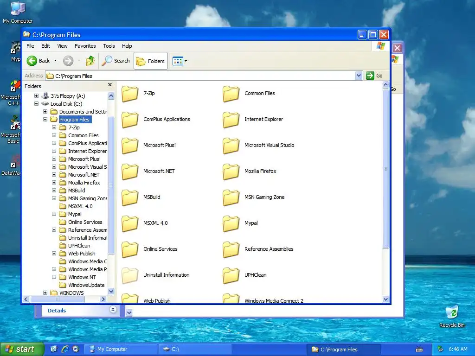Screen dimensions: 475x356
Task: Click the Start button
Action: coord(22,350)
